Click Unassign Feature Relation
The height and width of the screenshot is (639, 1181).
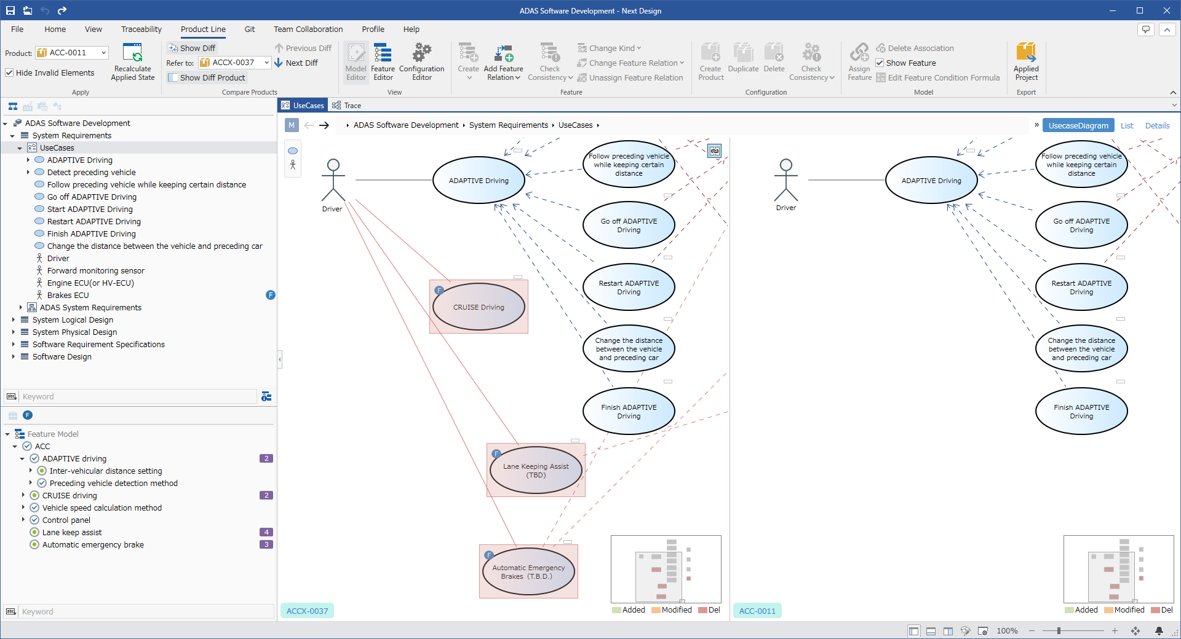[630, 77]
